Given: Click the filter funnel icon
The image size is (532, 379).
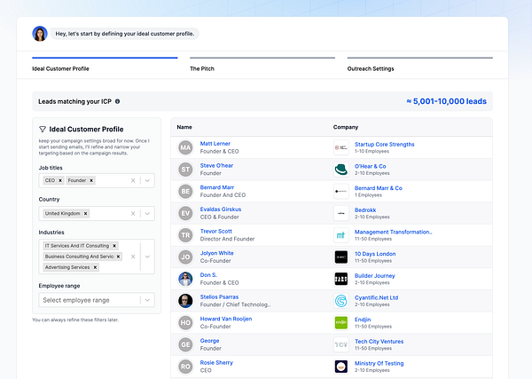Looking at the screenshot, I should point(43,129).
